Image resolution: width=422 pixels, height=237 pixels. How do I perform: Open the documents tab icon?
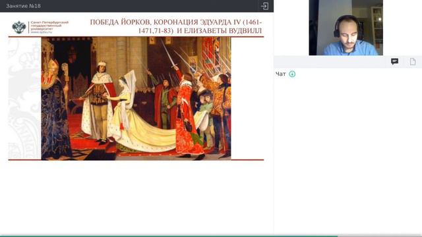tap(413, 61)
